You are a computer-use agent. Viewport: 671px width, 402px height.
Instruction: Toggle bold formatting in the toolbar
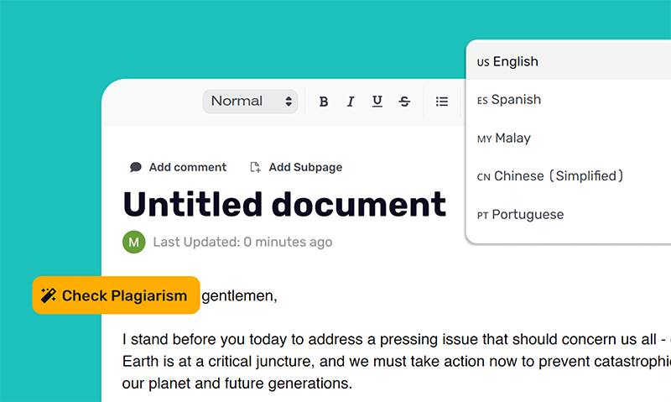pos(324,102)
